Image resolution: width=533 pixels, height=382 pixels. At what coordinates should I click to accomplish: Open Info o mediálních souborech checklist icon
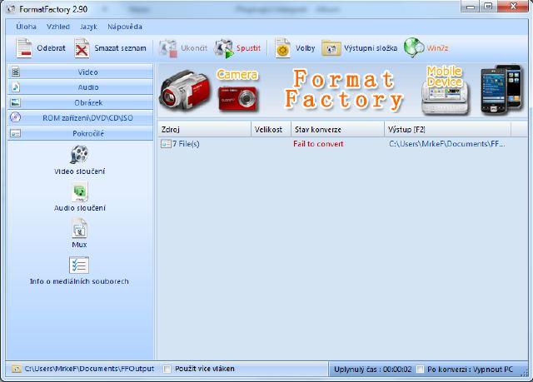(x=79, y=265)
